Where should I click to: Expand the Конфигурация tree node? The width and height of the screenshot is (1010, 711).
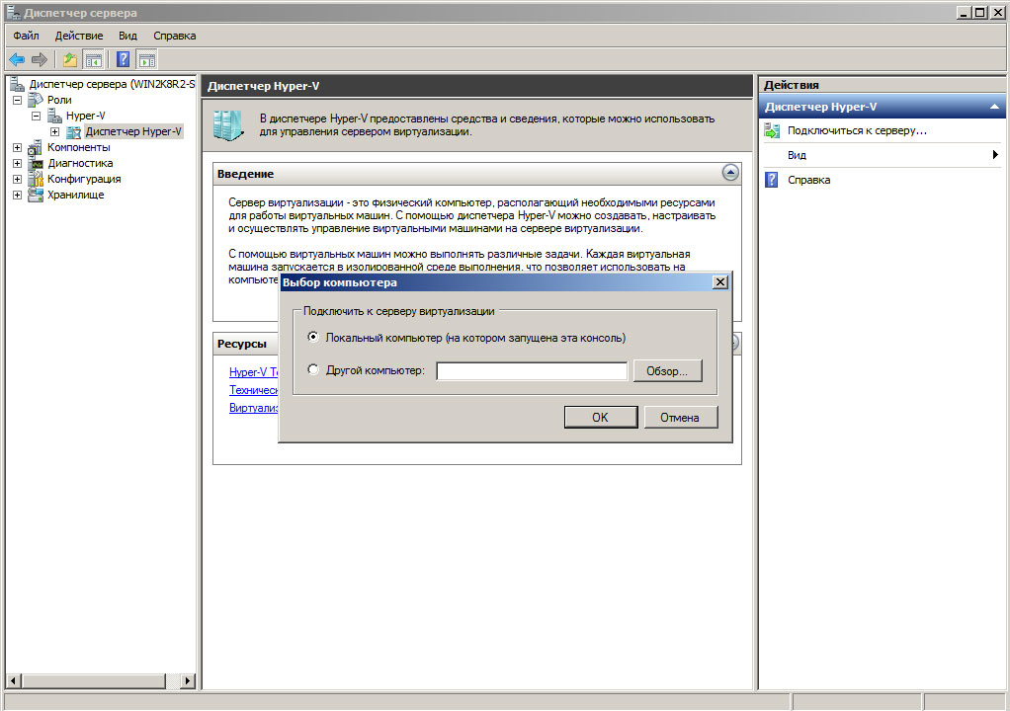click(x=18, y=179)
